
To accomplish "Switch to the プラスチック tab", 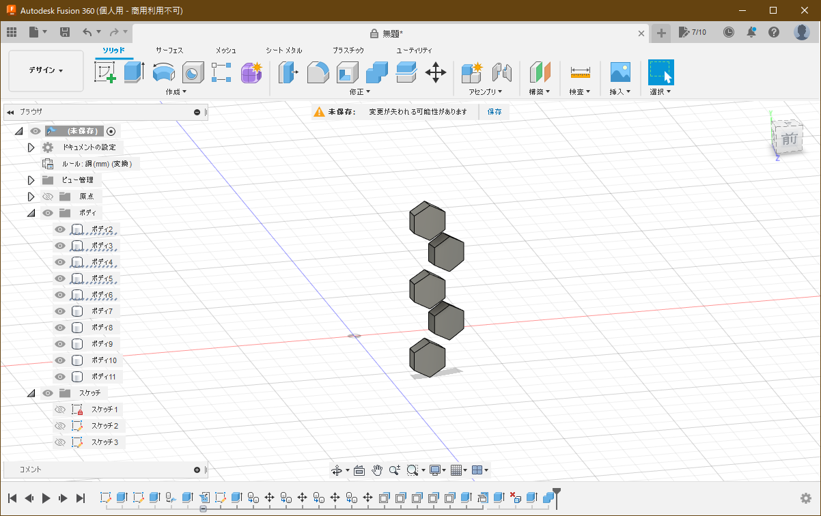I will [348, 51].
